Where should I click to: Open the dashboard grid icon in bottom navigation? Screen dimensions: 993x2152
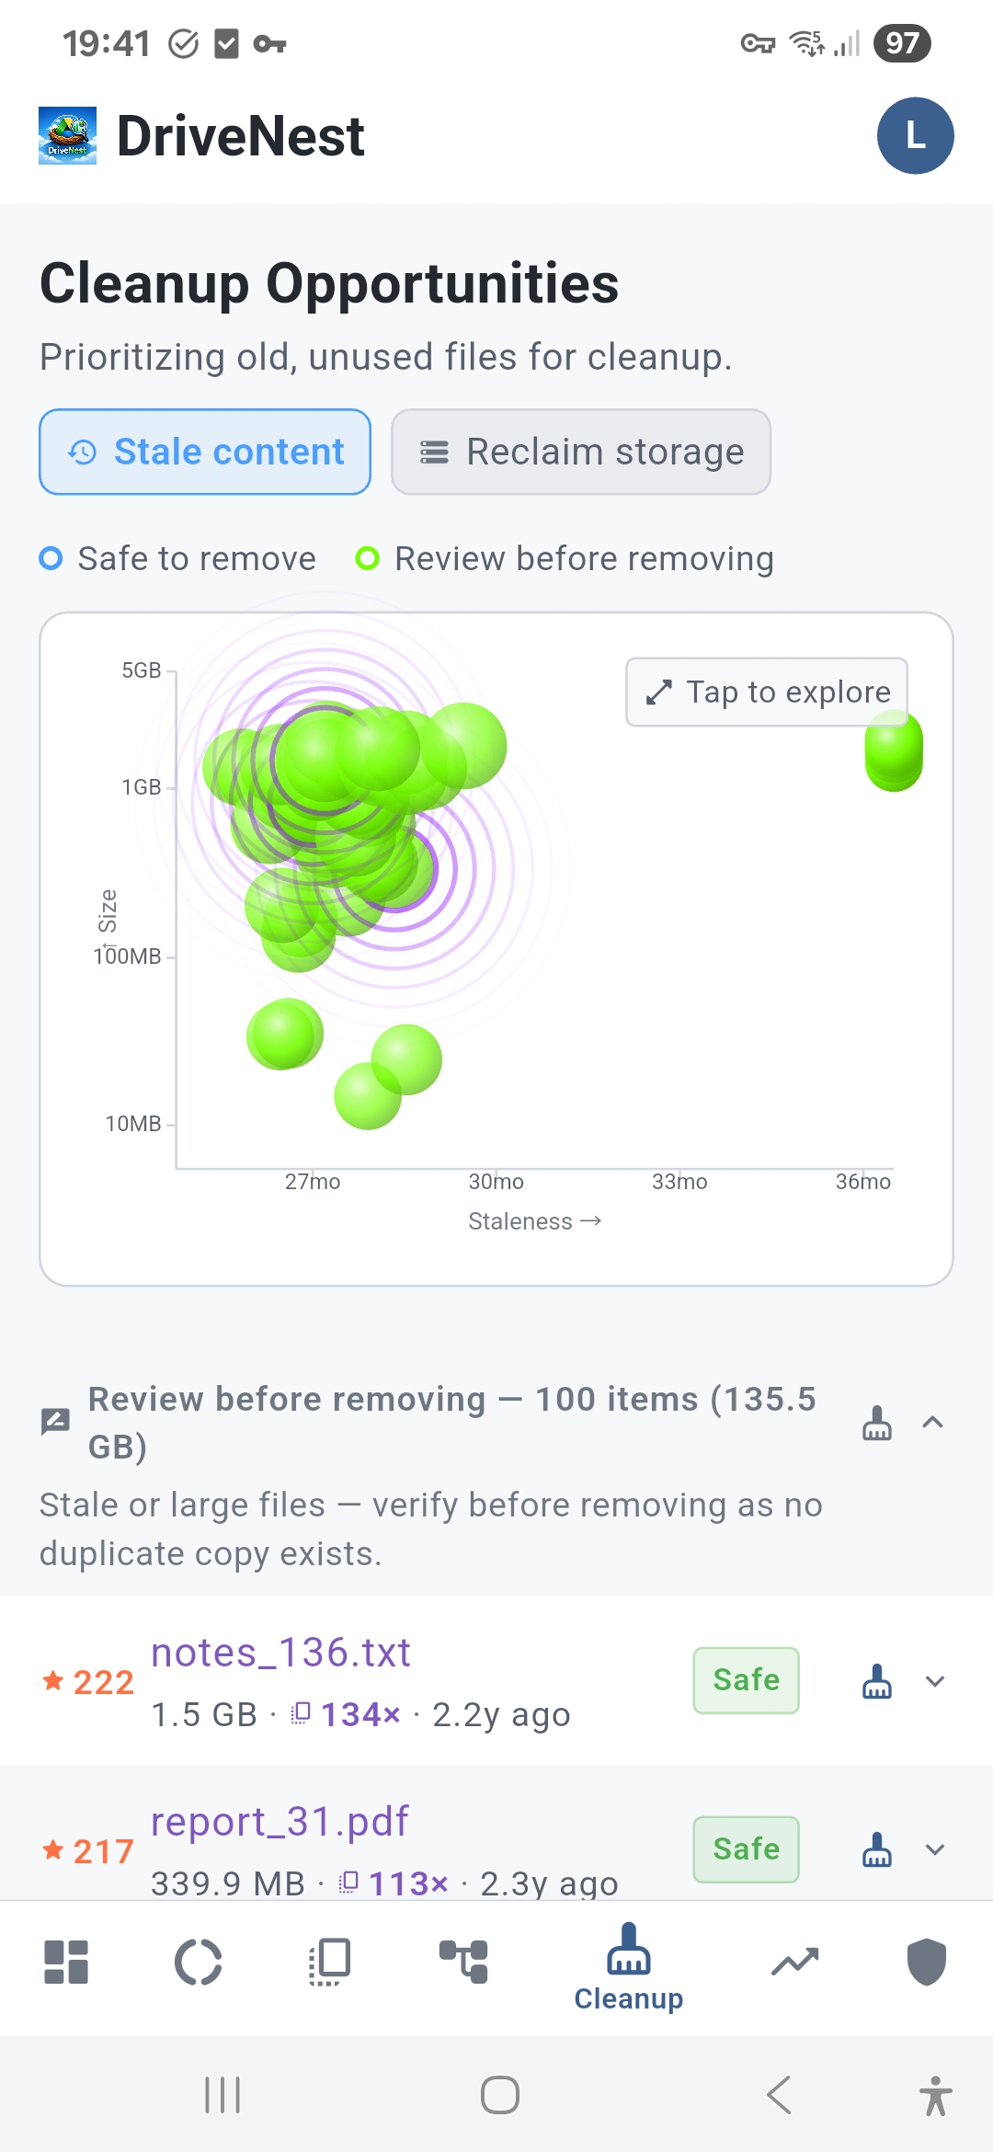[x=66, y=1962]
